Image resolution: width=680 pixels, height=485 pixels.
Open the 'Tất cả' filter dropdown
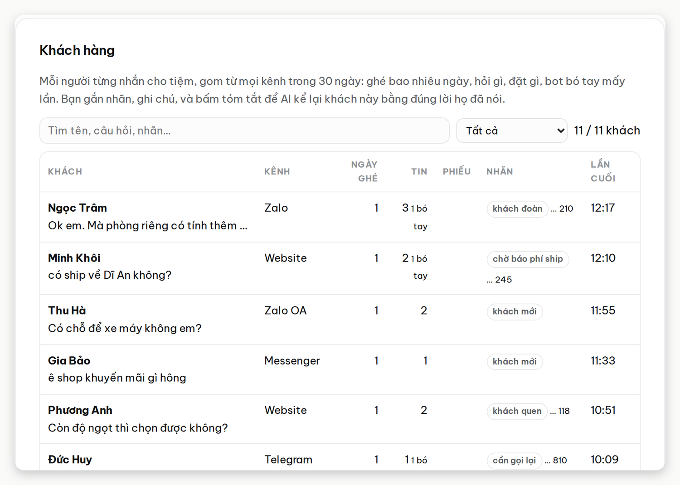(511, 131)
